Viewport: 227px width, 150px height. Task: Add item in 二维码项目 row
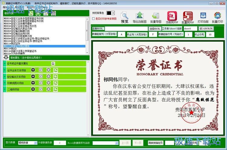tap(33, 89)
